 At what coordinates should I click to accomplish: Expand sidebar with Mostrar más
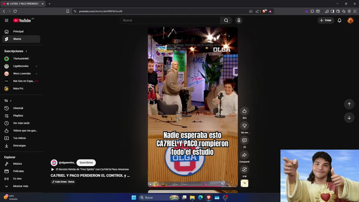point(21,186)
